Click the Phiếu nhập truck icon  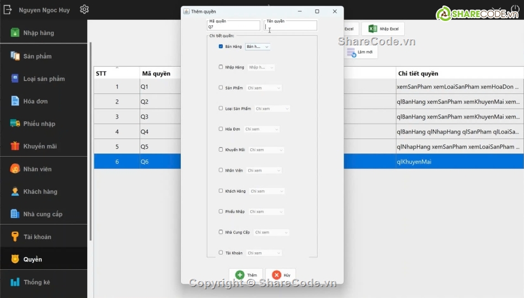click(x=15, y=124)
